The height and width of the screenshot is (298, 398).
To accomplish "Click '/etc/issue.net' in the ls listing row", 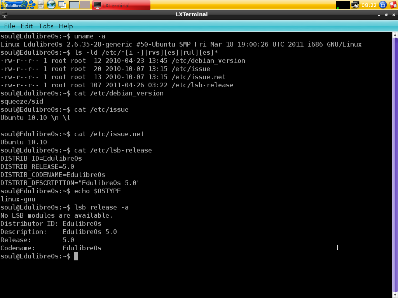I will click(x=199, y=77).
